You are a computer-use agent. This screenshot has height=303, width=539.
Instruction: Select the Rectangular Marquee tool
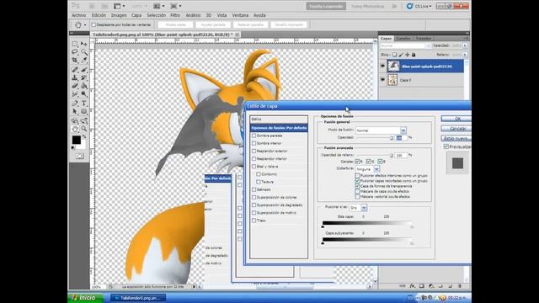(x=75, y=44)
